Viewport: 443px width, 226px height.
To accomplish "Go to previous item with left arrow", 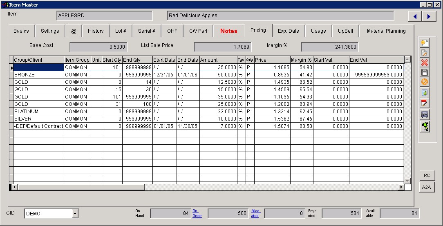I will point(415,16).
